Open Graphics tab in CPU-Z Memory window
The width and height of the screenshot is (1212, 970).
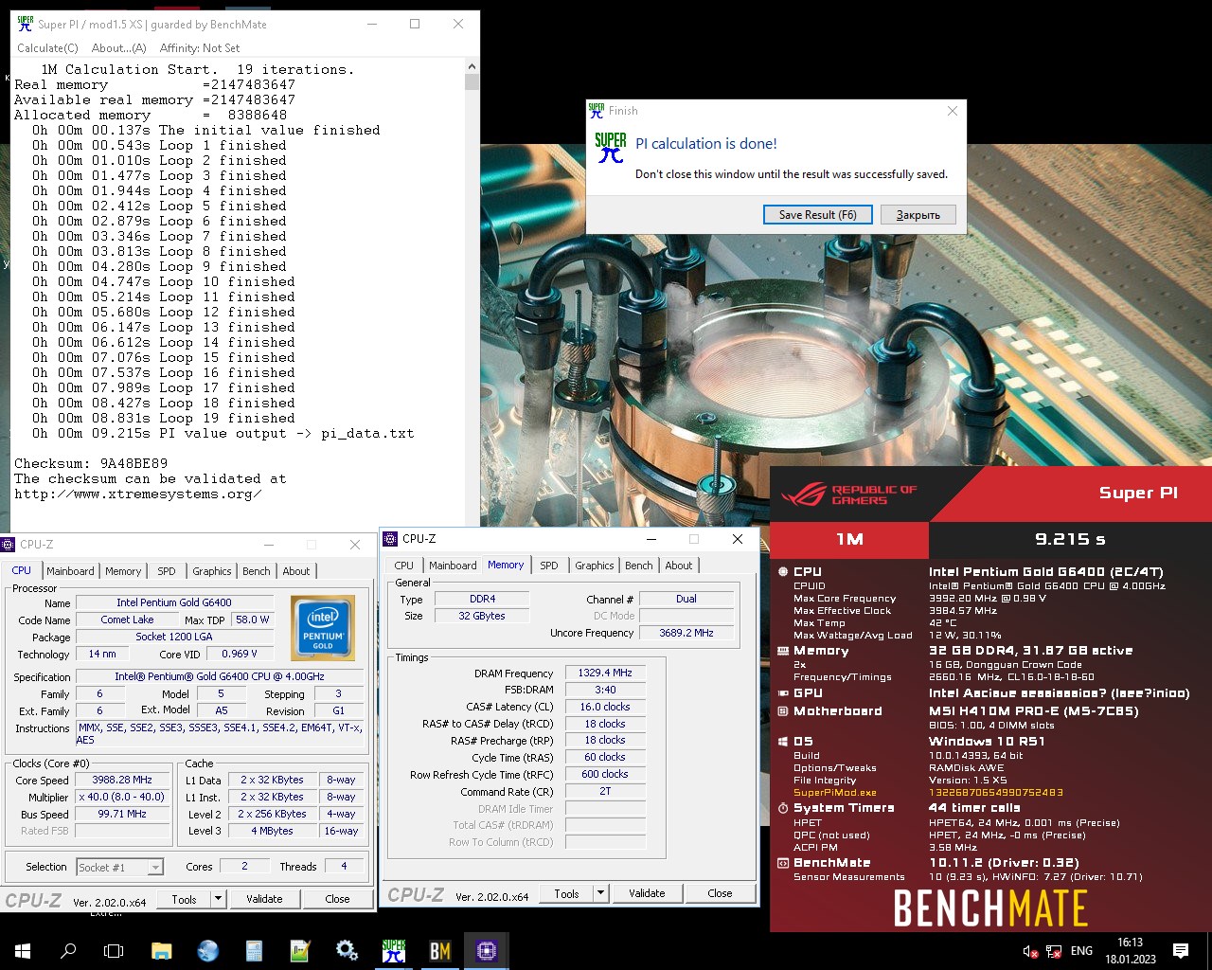click(x=595, y=566)
